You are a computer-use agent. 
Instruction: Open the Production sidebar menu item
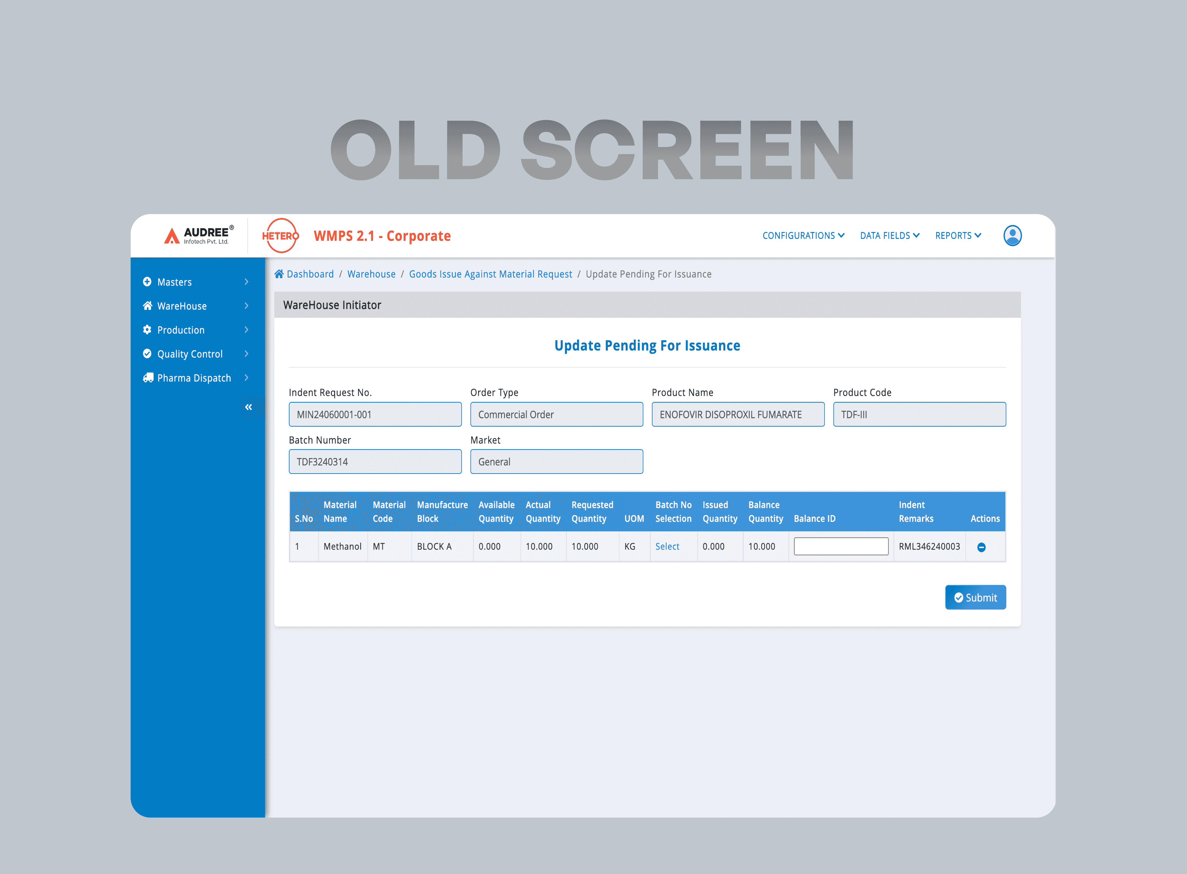(181, 330)
